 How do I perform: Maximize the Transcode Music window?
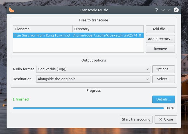170,10
